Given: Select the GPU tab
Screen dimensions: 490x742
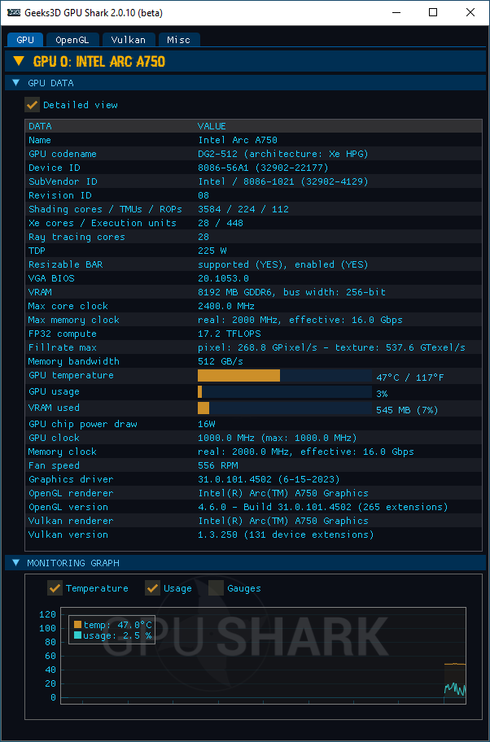Looking at the screenshot, I should tap(25, 40).
